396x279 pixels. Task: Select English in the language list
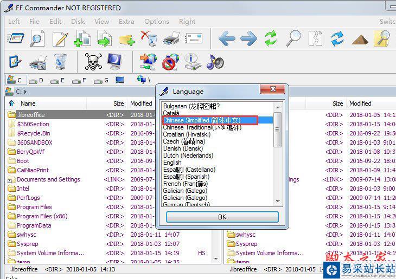(x=218, y=163)
